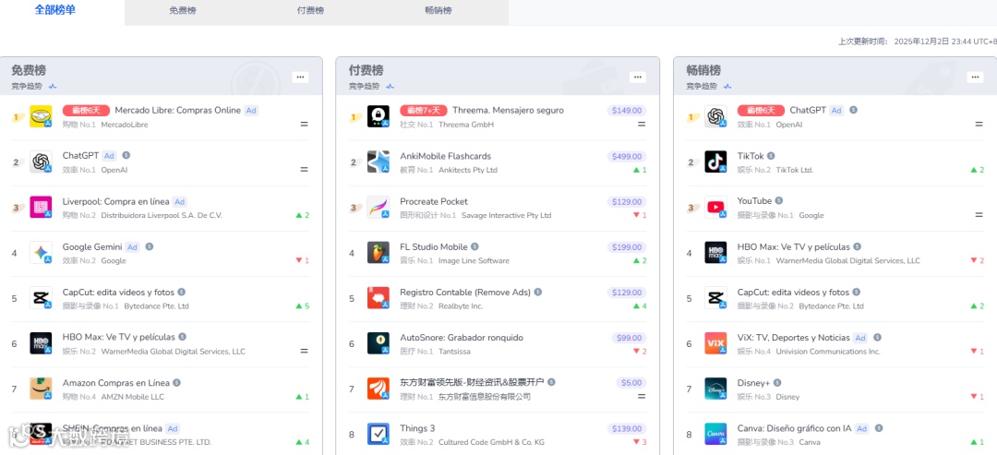Open the paid chart (付费榜) panel more options menu
The width and height of the screenshot is (997, 455).
pos(638,77)
